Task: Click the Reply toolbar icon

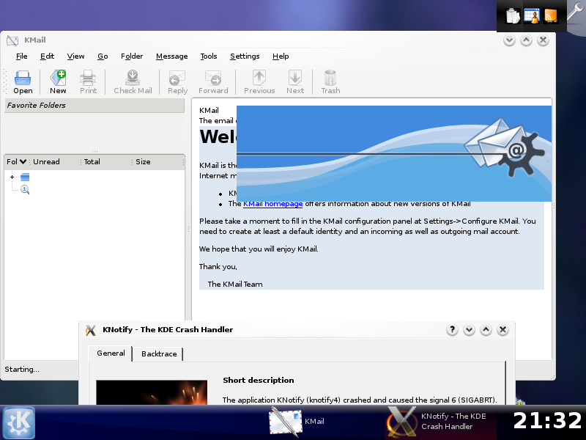Action: (x=177, y=78)
